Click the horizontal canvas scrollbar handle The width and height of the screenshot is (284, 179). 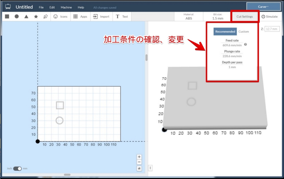pyautogui.click(x=67, y=175)
